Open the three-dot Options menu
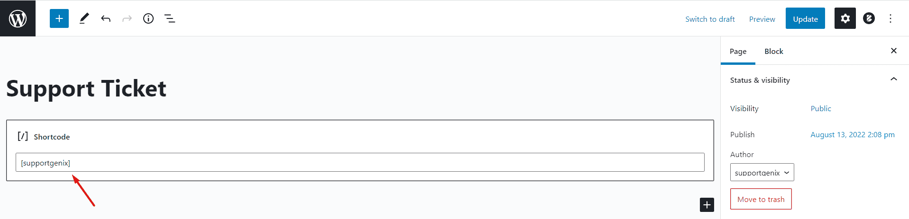909x219 pixels. click(x=891, y=18)
